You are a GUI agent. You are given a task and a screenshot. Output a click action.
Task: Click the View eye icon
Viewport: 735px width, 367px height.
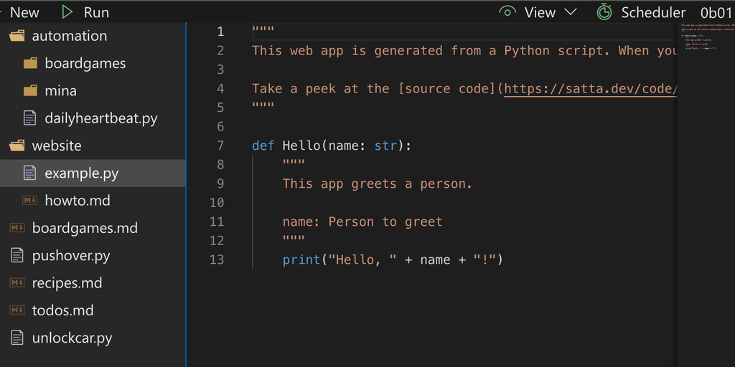508,11
